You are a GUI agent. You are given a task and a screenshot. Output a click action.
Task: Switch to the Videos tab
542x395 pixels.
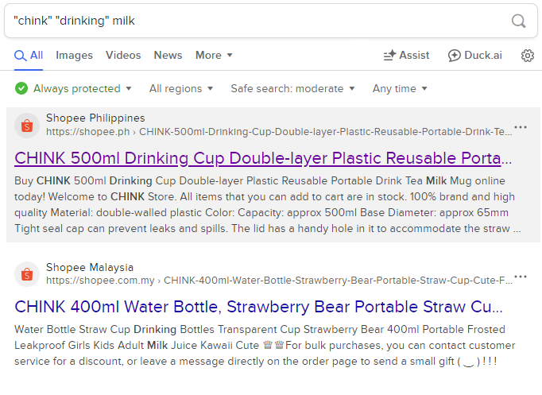click(123, 56)
